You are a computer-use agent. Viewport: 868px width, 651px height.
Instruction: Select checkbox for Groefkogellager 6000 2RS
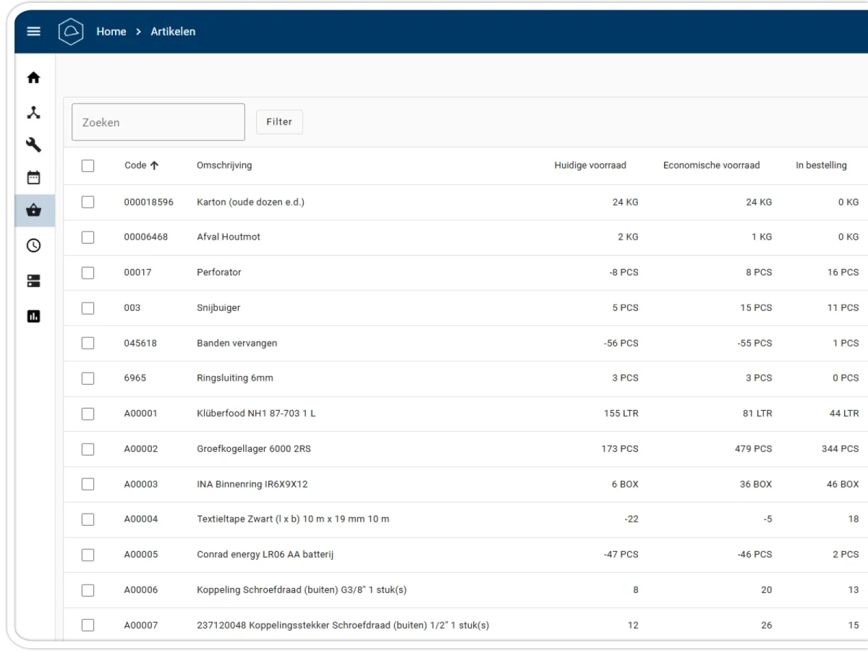tap(88, 449)
